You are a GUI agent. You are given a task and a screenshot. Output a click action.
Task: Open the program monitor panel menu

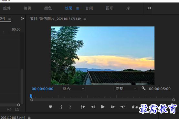click(85, 19)
